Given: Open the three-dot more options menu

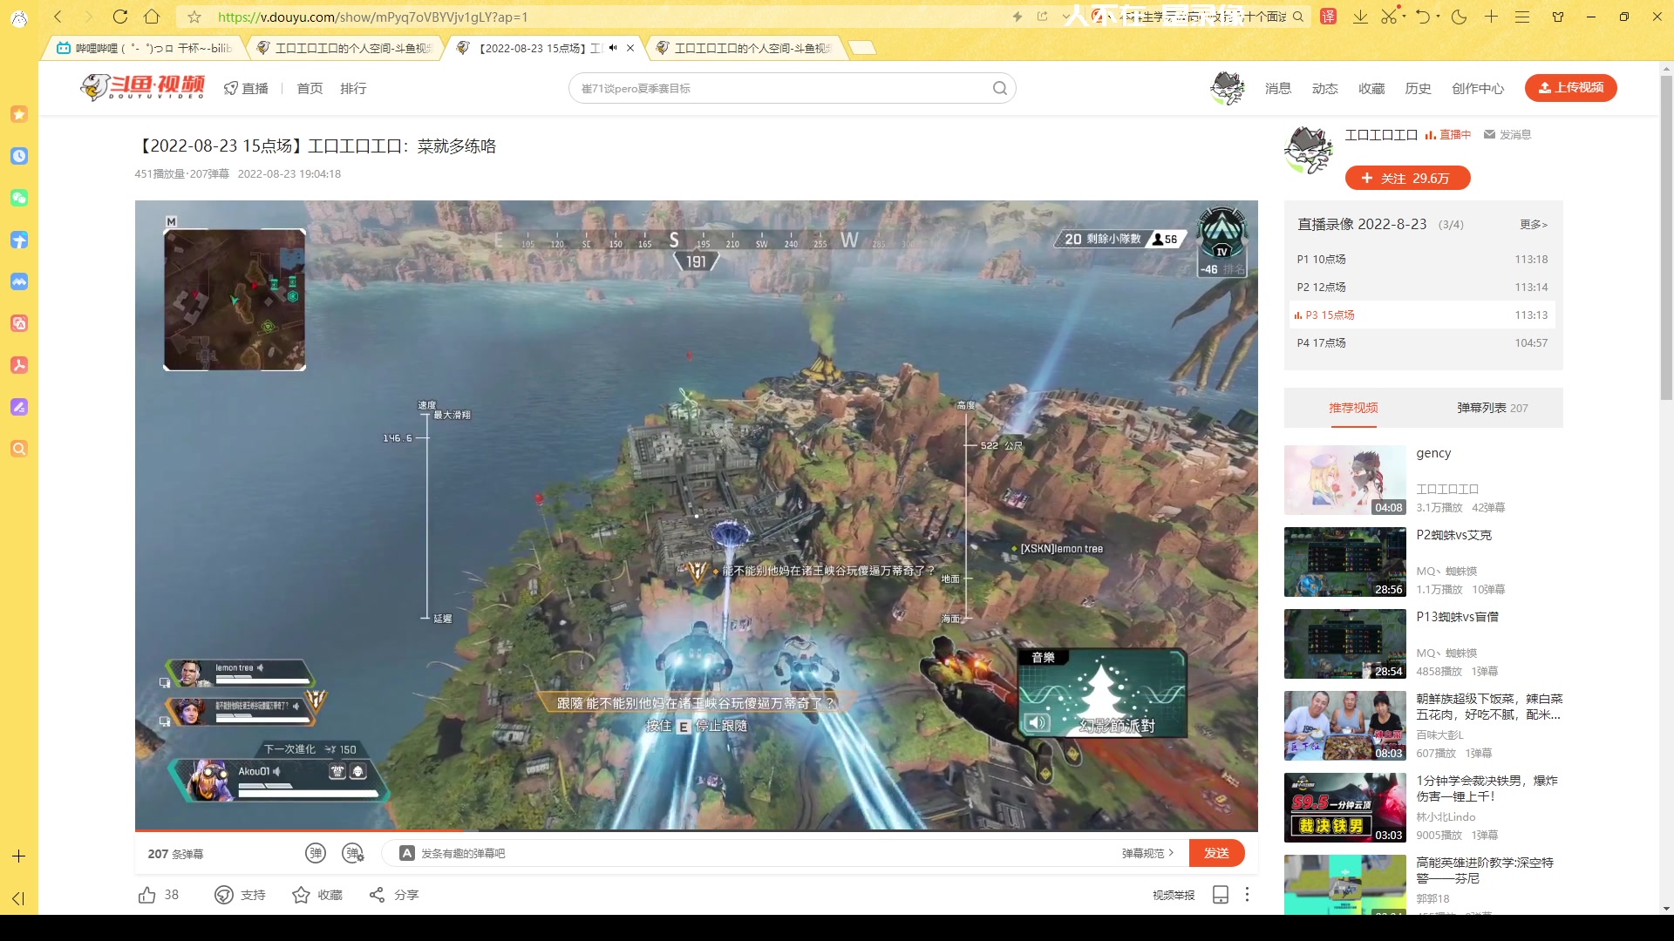Looking at the screenshot, I should pyautogui.click(x=1247, y=895).
